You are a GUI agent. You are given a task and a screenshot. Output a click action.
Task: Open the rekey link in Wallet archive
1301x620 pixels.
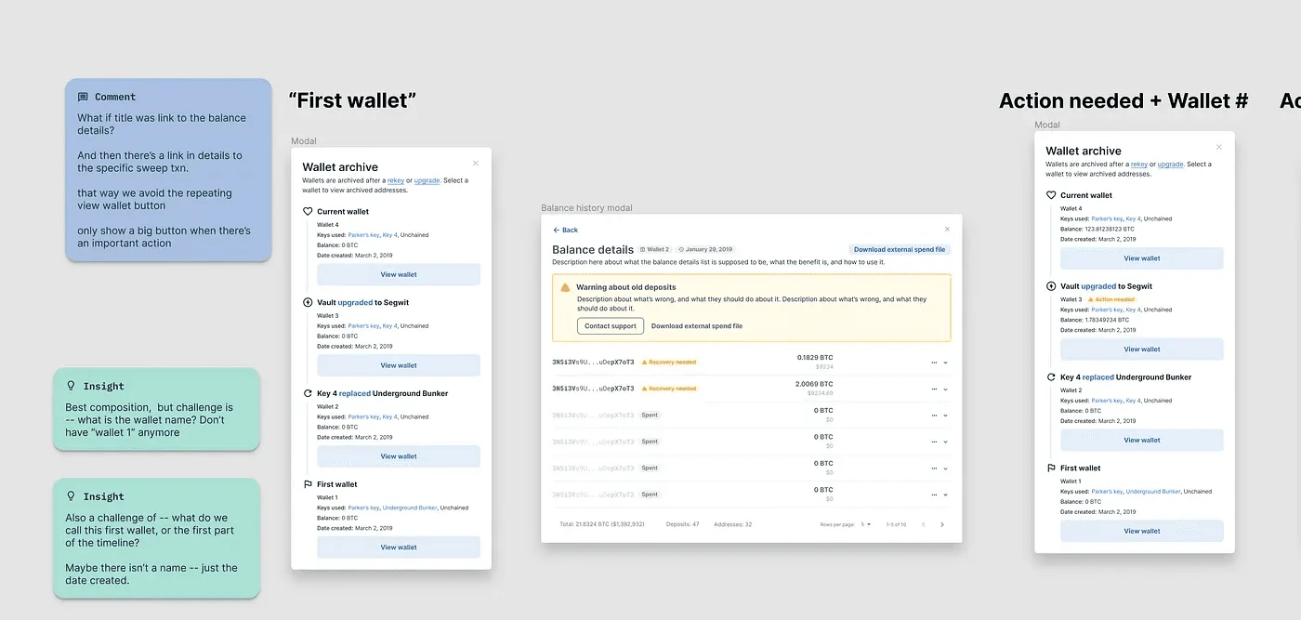click(395, 179)
